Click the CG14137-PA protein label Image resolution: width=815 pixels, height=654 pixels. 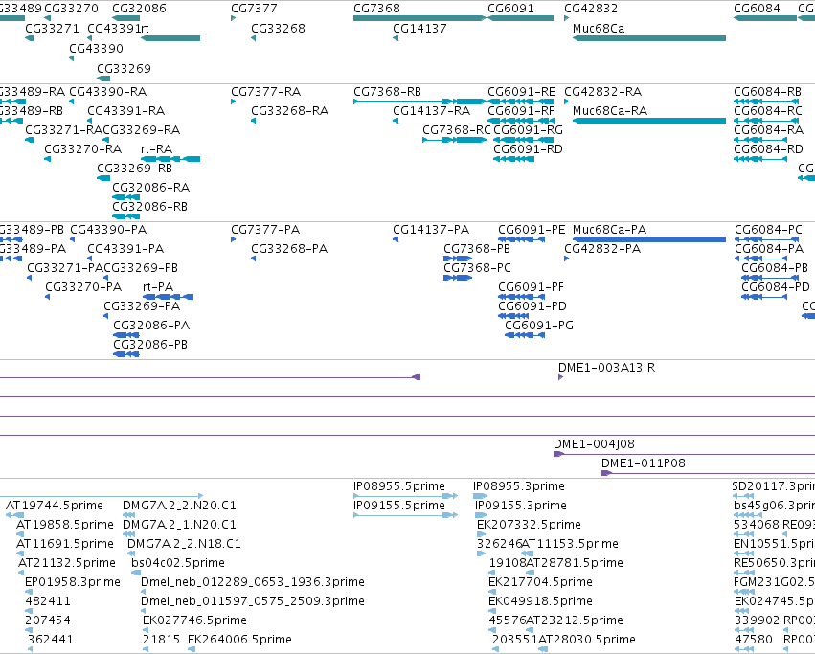point(431,230)
